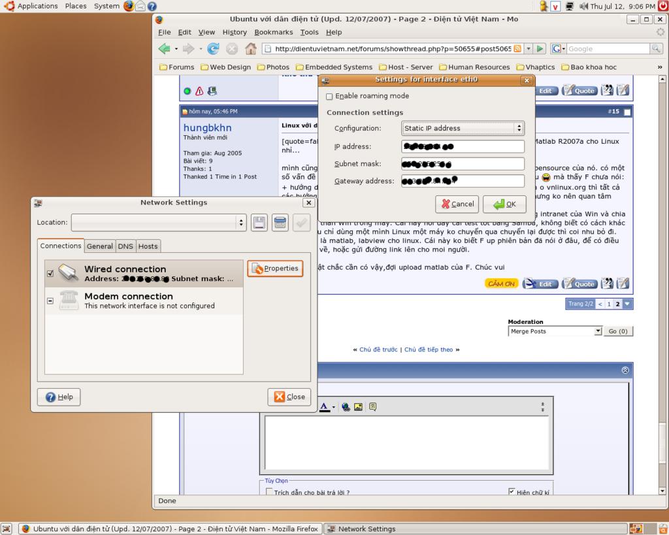669x535 pixels.
Task: Check the Trích dẫn cho bài trả lời checkbox
Action: point(269,491)
